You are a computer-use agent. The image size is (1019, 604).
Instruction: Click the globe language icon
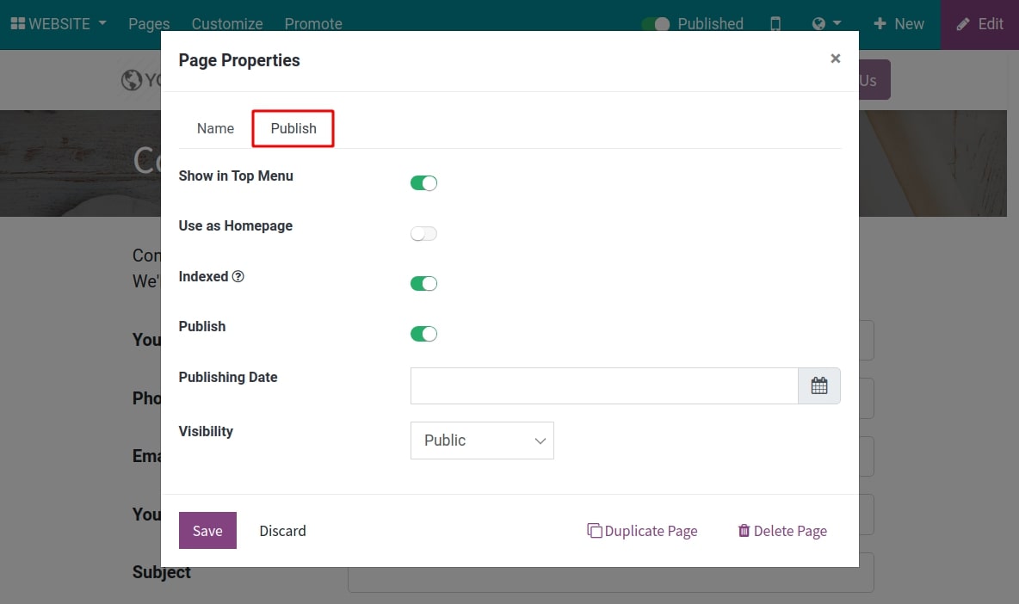(819, 23)
